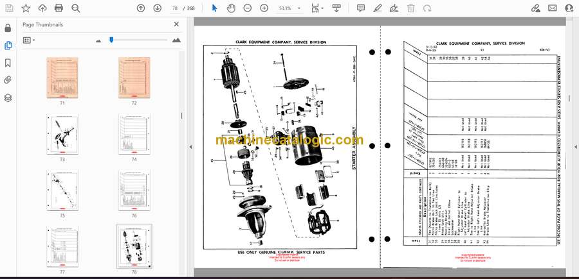Expand thumbnail options dropdown menu
Screen dimensions: 579x279
click(29, 40)
